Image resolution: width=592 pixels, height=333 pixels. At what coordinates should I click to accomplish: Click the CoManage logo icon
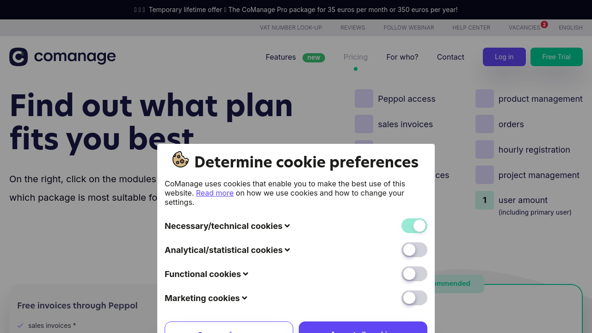click(18, 57)
